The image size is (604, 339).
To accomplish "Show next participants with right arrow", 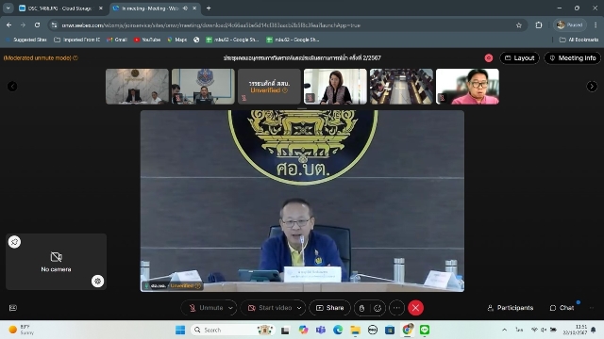I will tap(592, 87).
